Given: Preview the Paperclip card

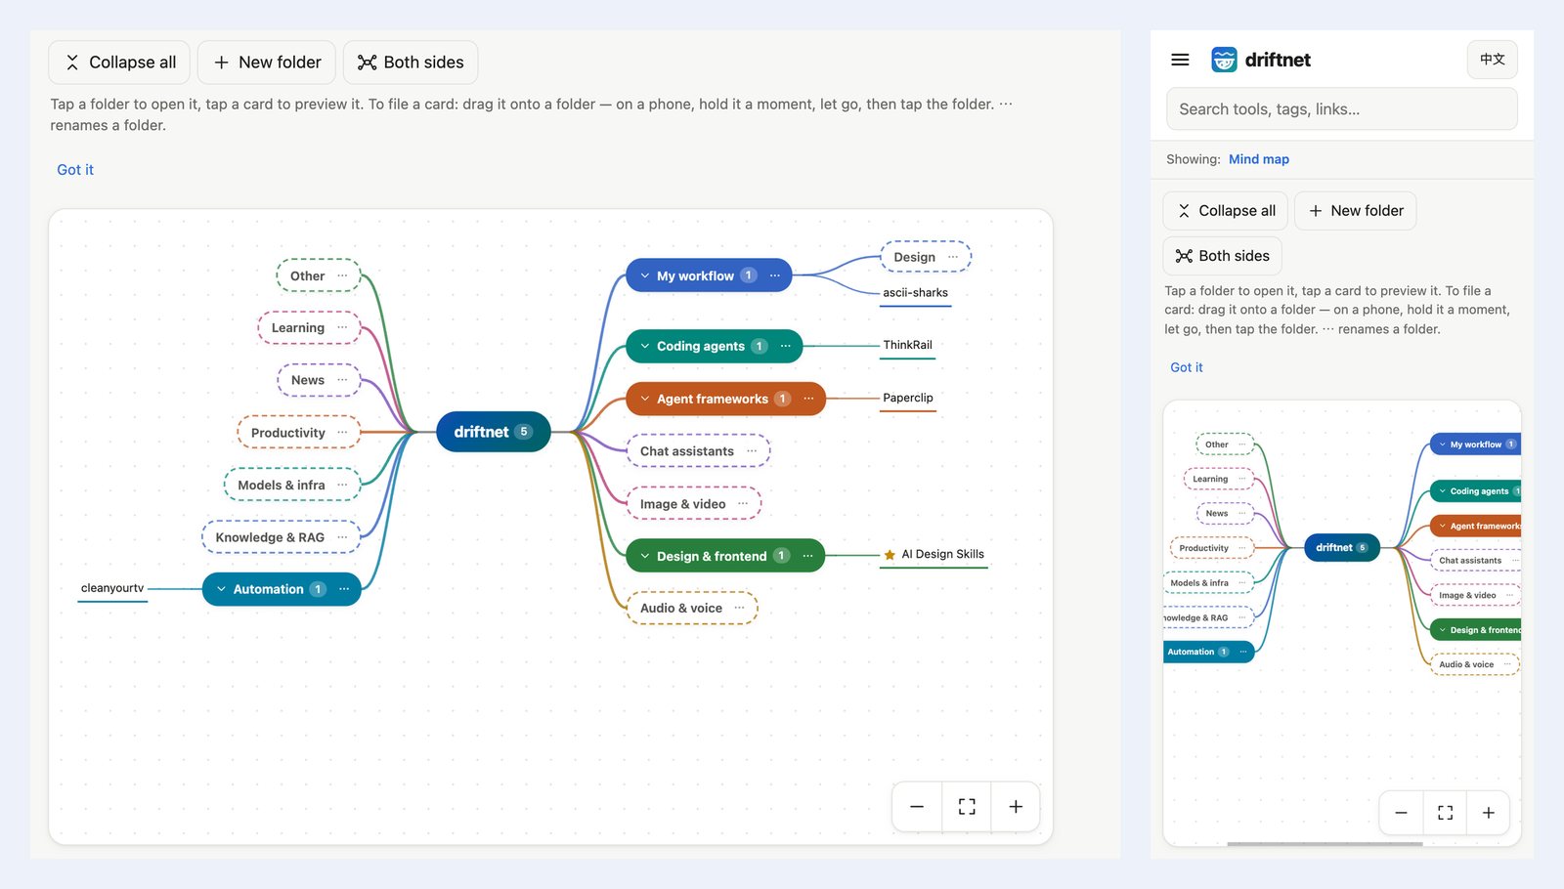Looking at the screenshot, I should coord(908,399).
